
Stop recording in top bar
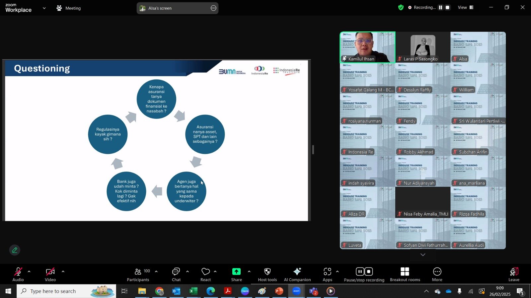[x=447, y=7]
